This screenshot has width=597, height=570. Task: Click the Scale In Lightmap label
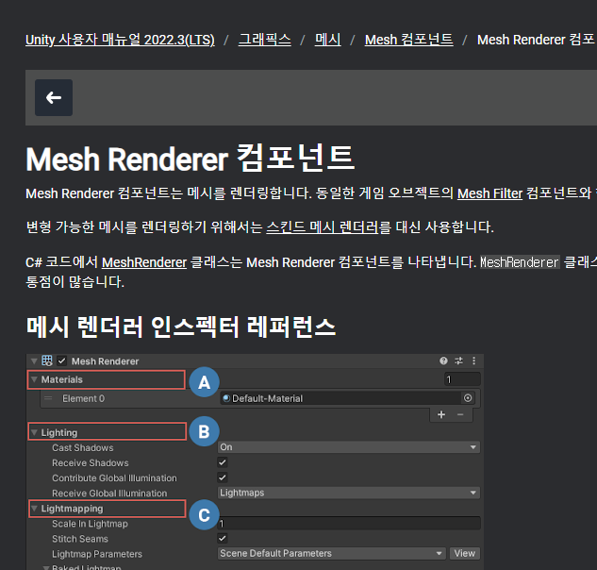(x=90, y=524)
